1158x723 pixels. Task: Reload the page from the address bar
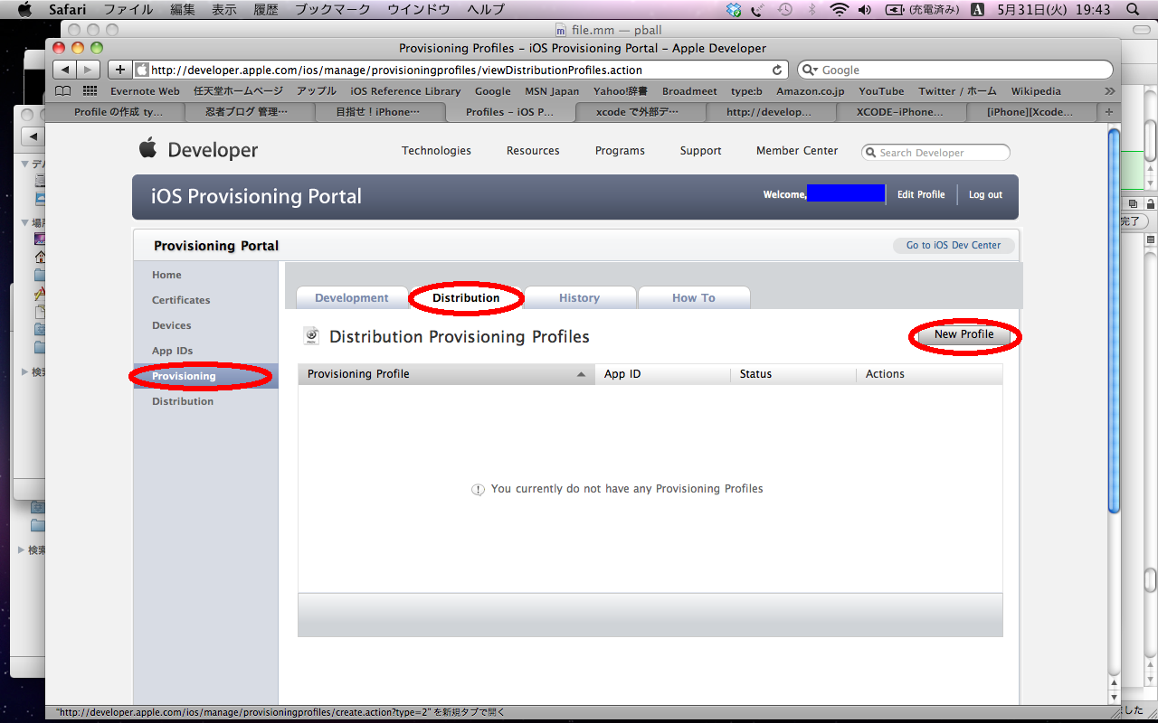[x=777, y=70]
